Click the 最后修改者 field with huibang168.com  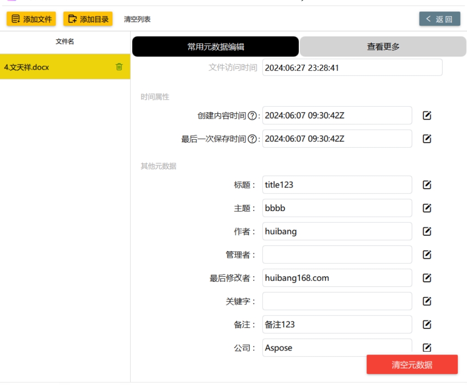coord(337,278)
